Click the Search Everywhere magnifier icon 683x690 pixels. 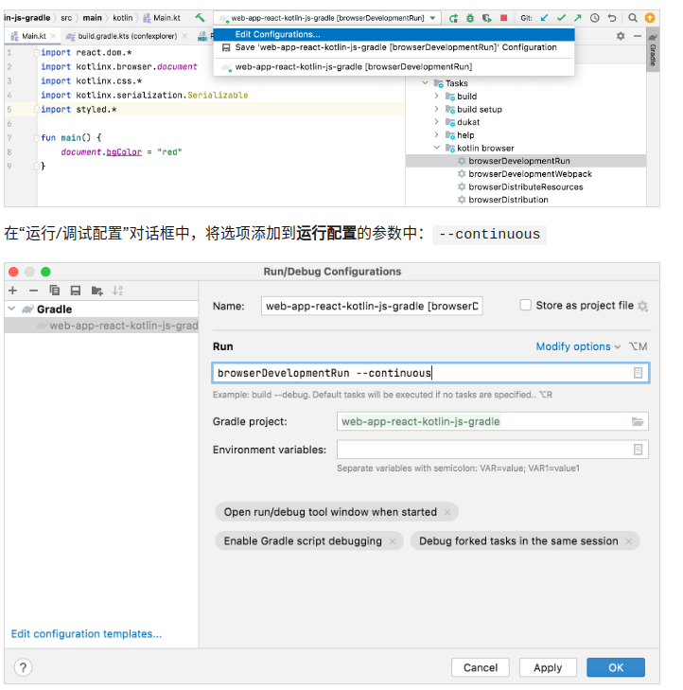coord(633,18)
